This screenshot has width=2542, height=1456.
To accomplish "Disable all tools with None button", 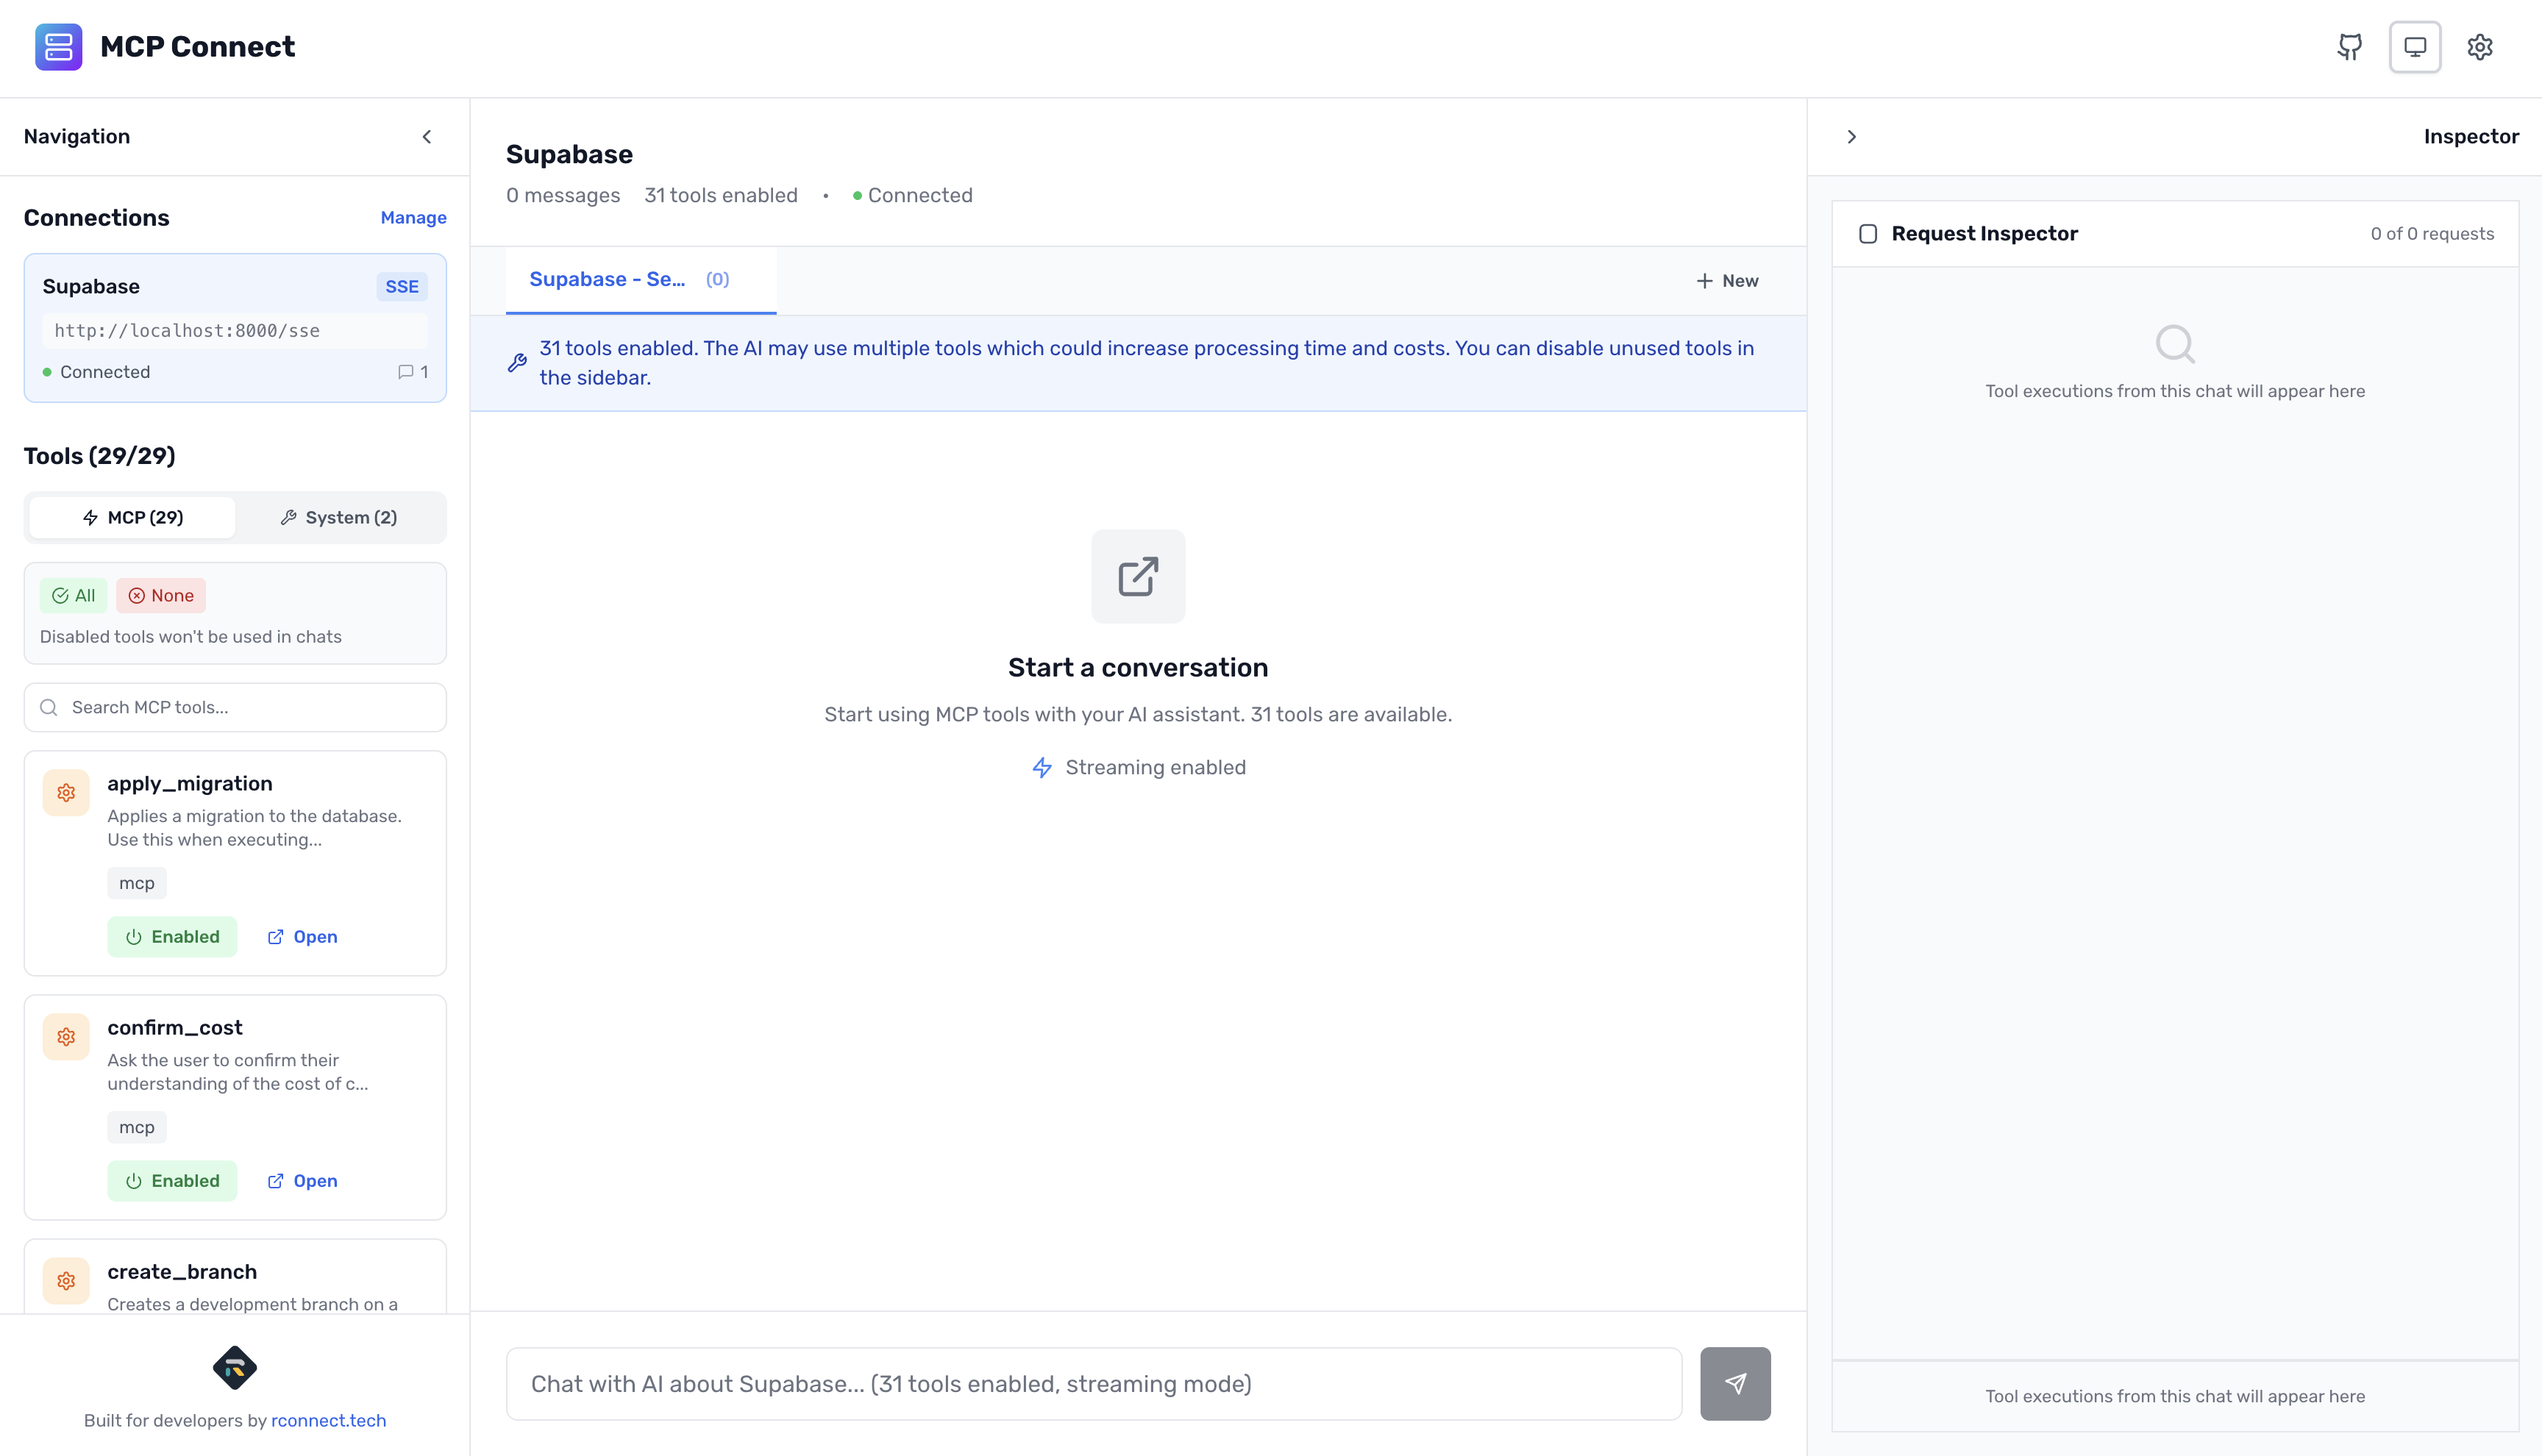I will (161, 596).
